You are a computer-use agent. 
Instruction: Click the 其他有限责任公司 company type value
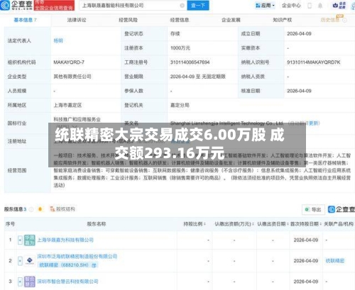pyautogui.click(x=72, y=77)
